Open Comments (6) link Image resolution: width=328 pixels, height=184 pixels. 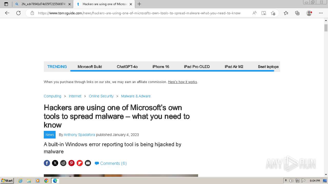click(x=111, y=163)
